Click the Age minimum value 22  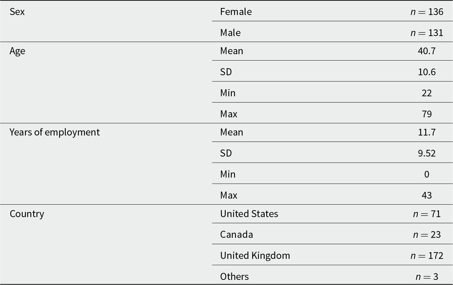[427, 93]
